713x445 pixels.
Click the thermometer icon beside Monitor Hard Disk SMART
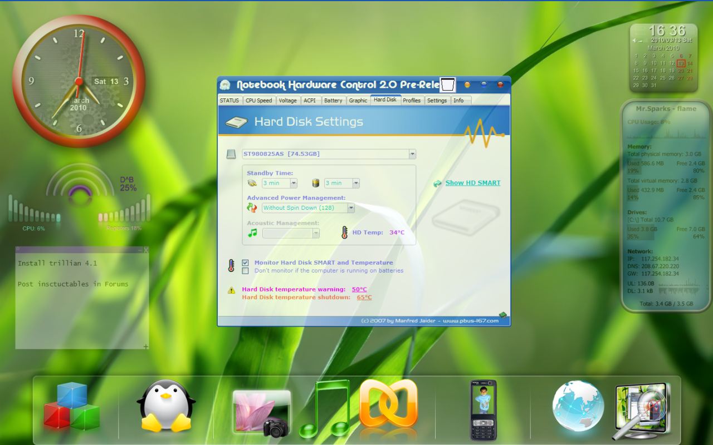pos(231,265)
